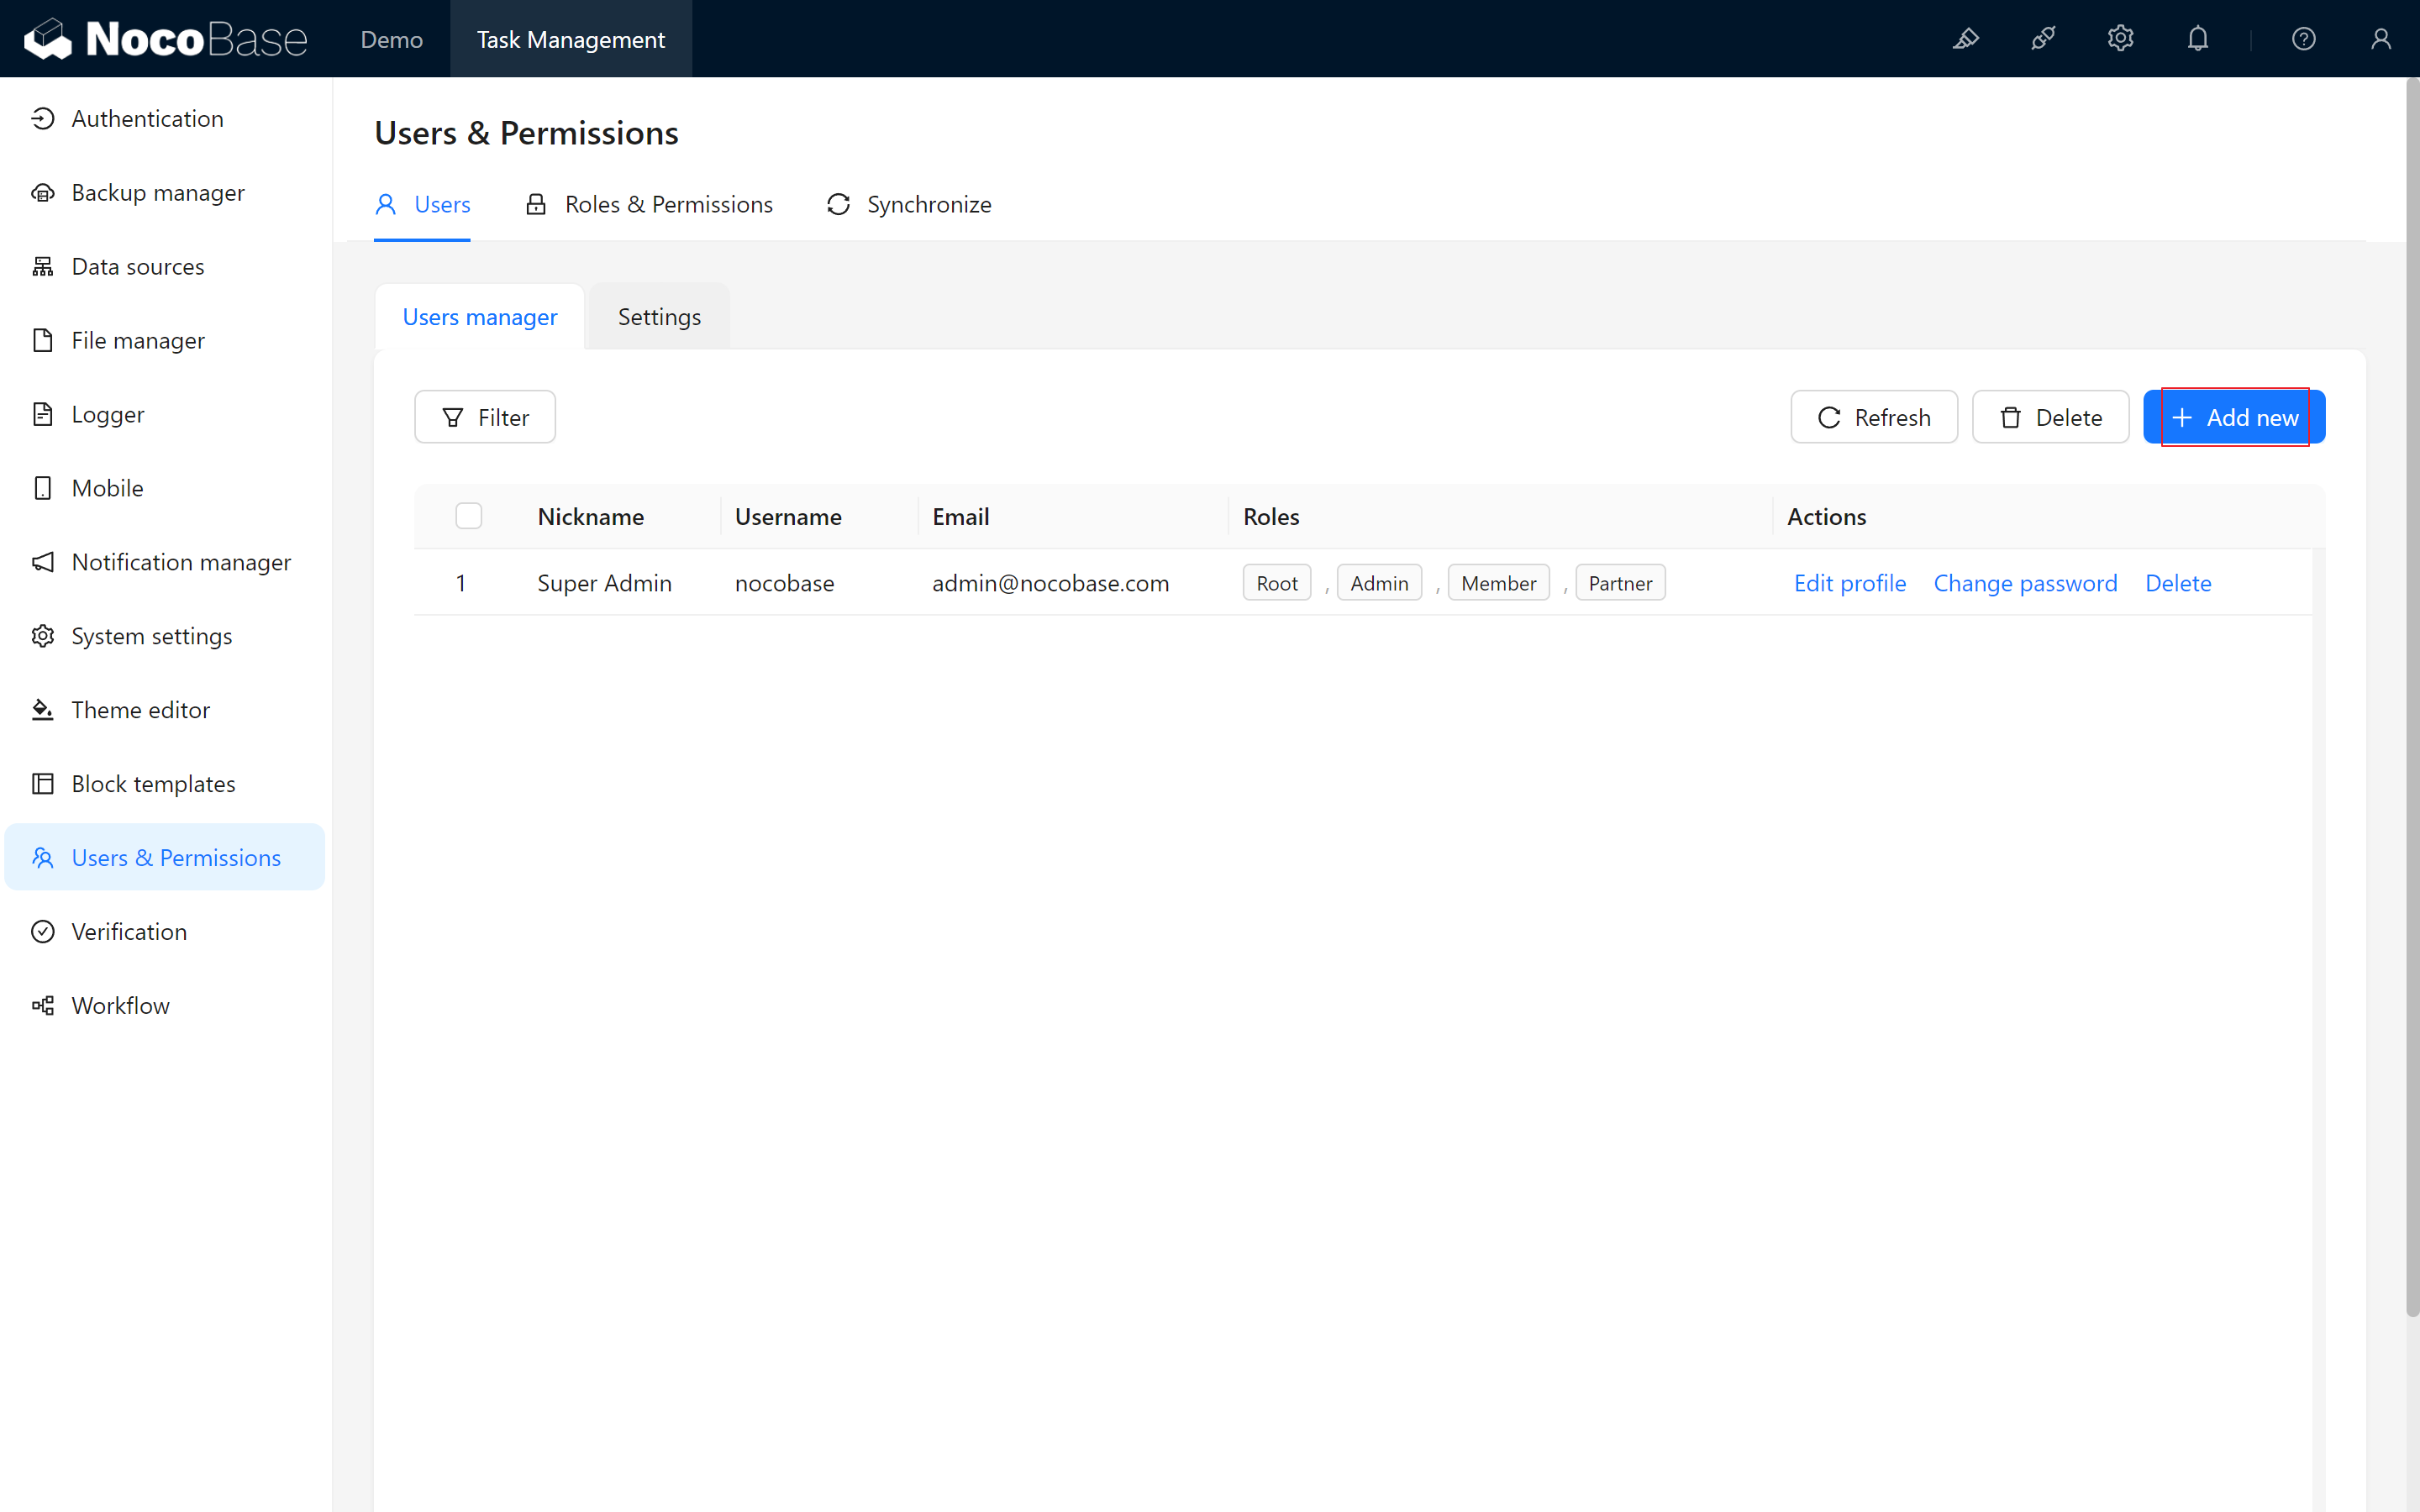Open System settings in the sidebar
Viewport: 2420px width, 1512px height.
165,636
